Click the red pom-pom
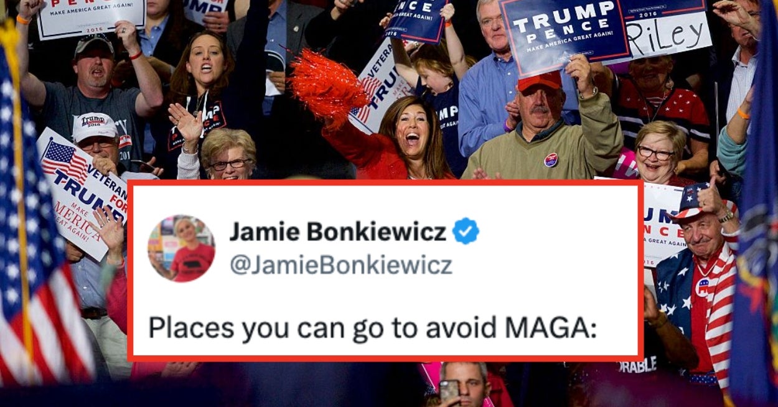 pos(327,86)
